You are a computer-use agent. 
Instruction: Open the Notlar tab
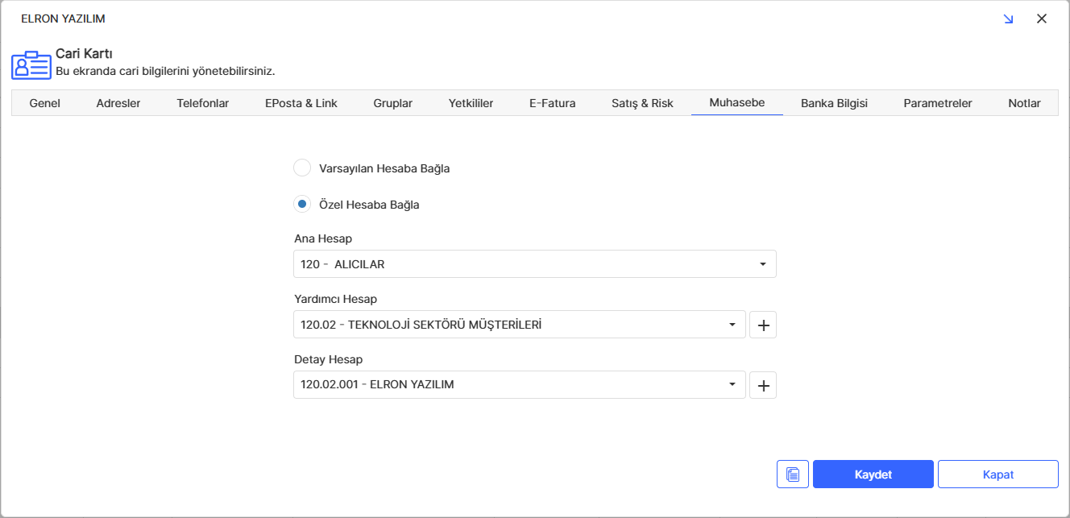tap(1024, 103)
